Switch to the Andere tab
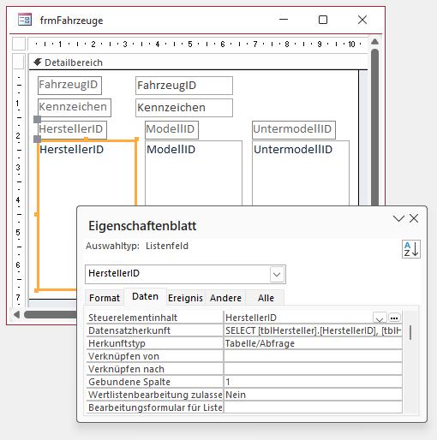This screenshot has height=440, width=437. (x=225, y=298)
